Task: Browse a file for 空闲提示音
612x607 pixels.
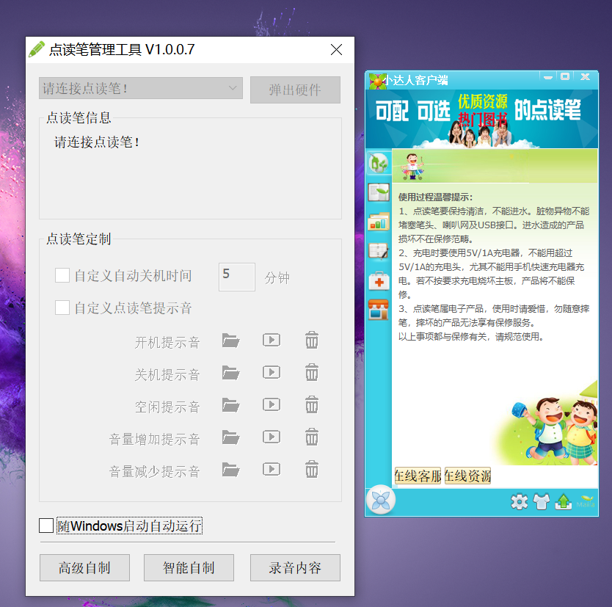Action: (x=230, y=404)
